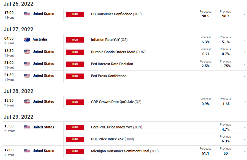This screenshot has width=247, height=160.
Task: Expand Inflation Rate YoY details chevron
Action: 244,40
